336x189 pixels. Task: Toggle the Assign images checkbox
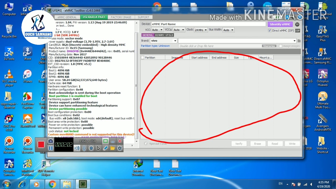click(x=281, y=46)
